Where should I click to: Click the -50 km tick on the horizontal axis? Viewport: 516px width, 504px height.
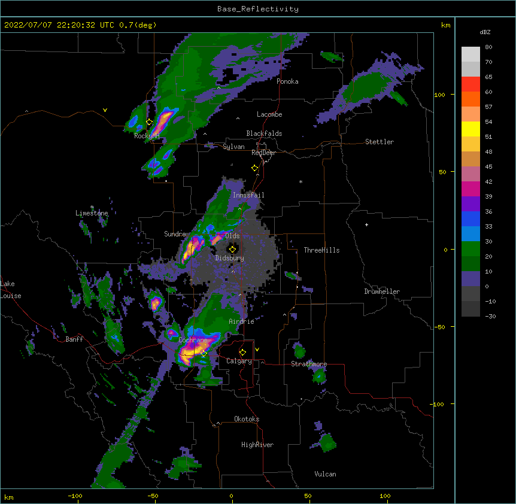click(153, 496)
